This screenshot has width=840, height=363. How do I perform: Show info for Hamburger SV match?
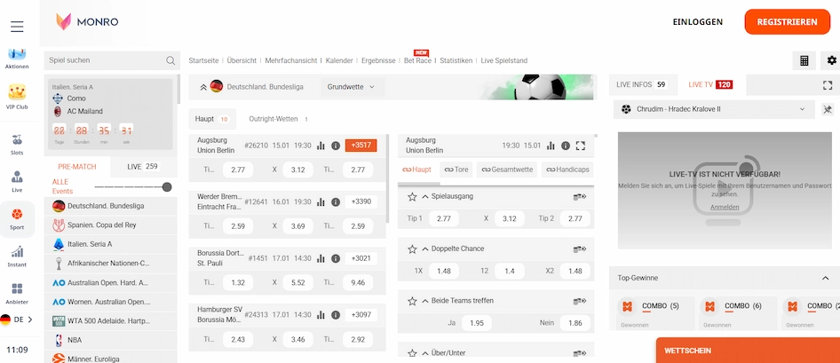point(336,315)
